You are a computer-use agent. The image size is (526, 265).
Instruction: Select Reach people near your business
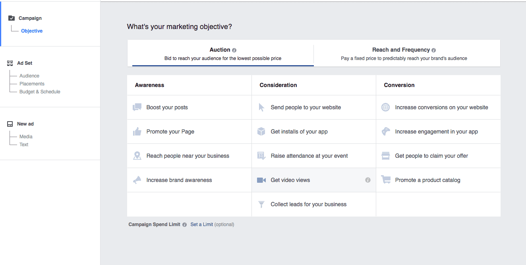(189, 156)
